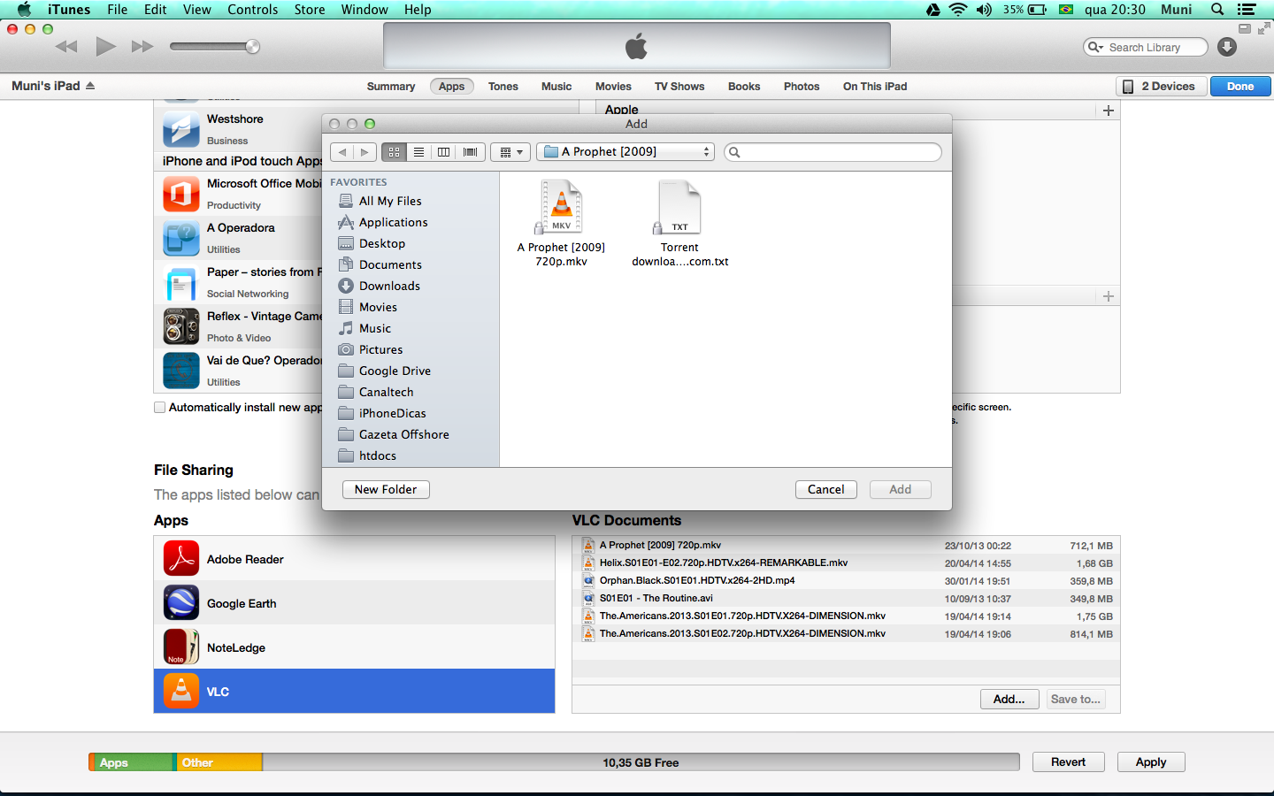Click the Revert button
1274x796 pixels.
pos(1068,762)
